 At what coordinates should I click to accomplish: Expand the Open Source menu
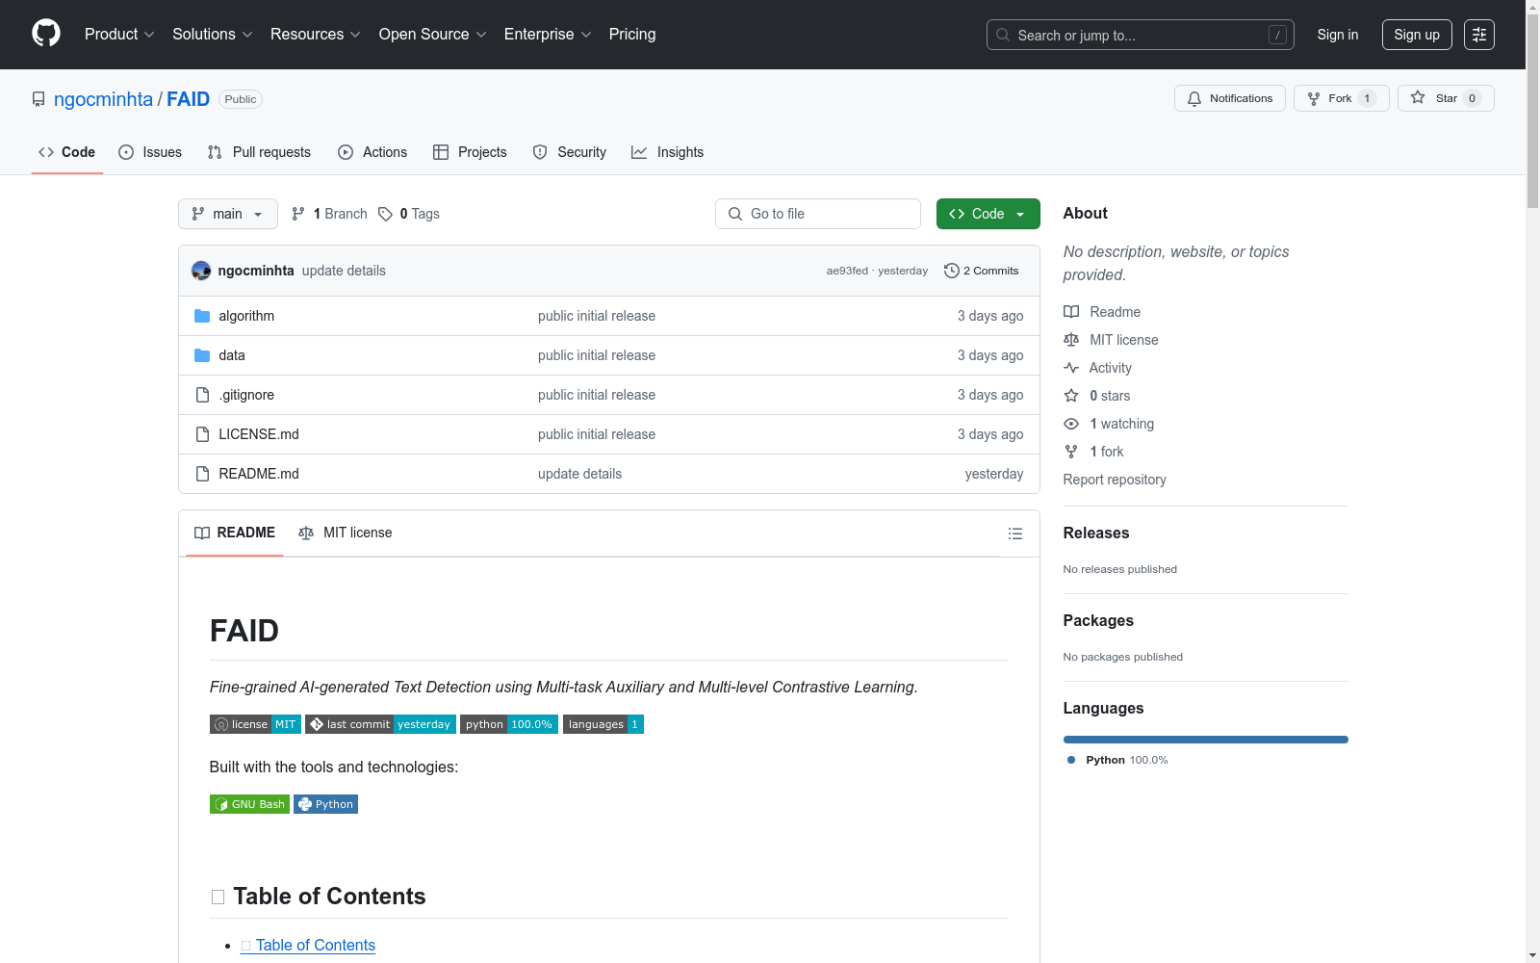click(433, 35)
